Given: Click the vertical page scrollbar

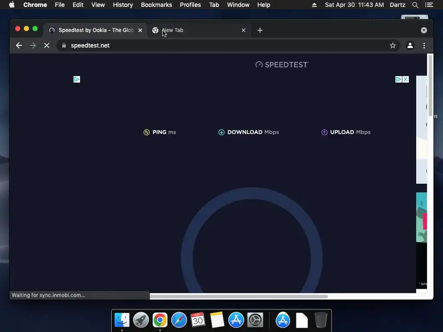Looking at the screenshot, I should pos(430,85).
